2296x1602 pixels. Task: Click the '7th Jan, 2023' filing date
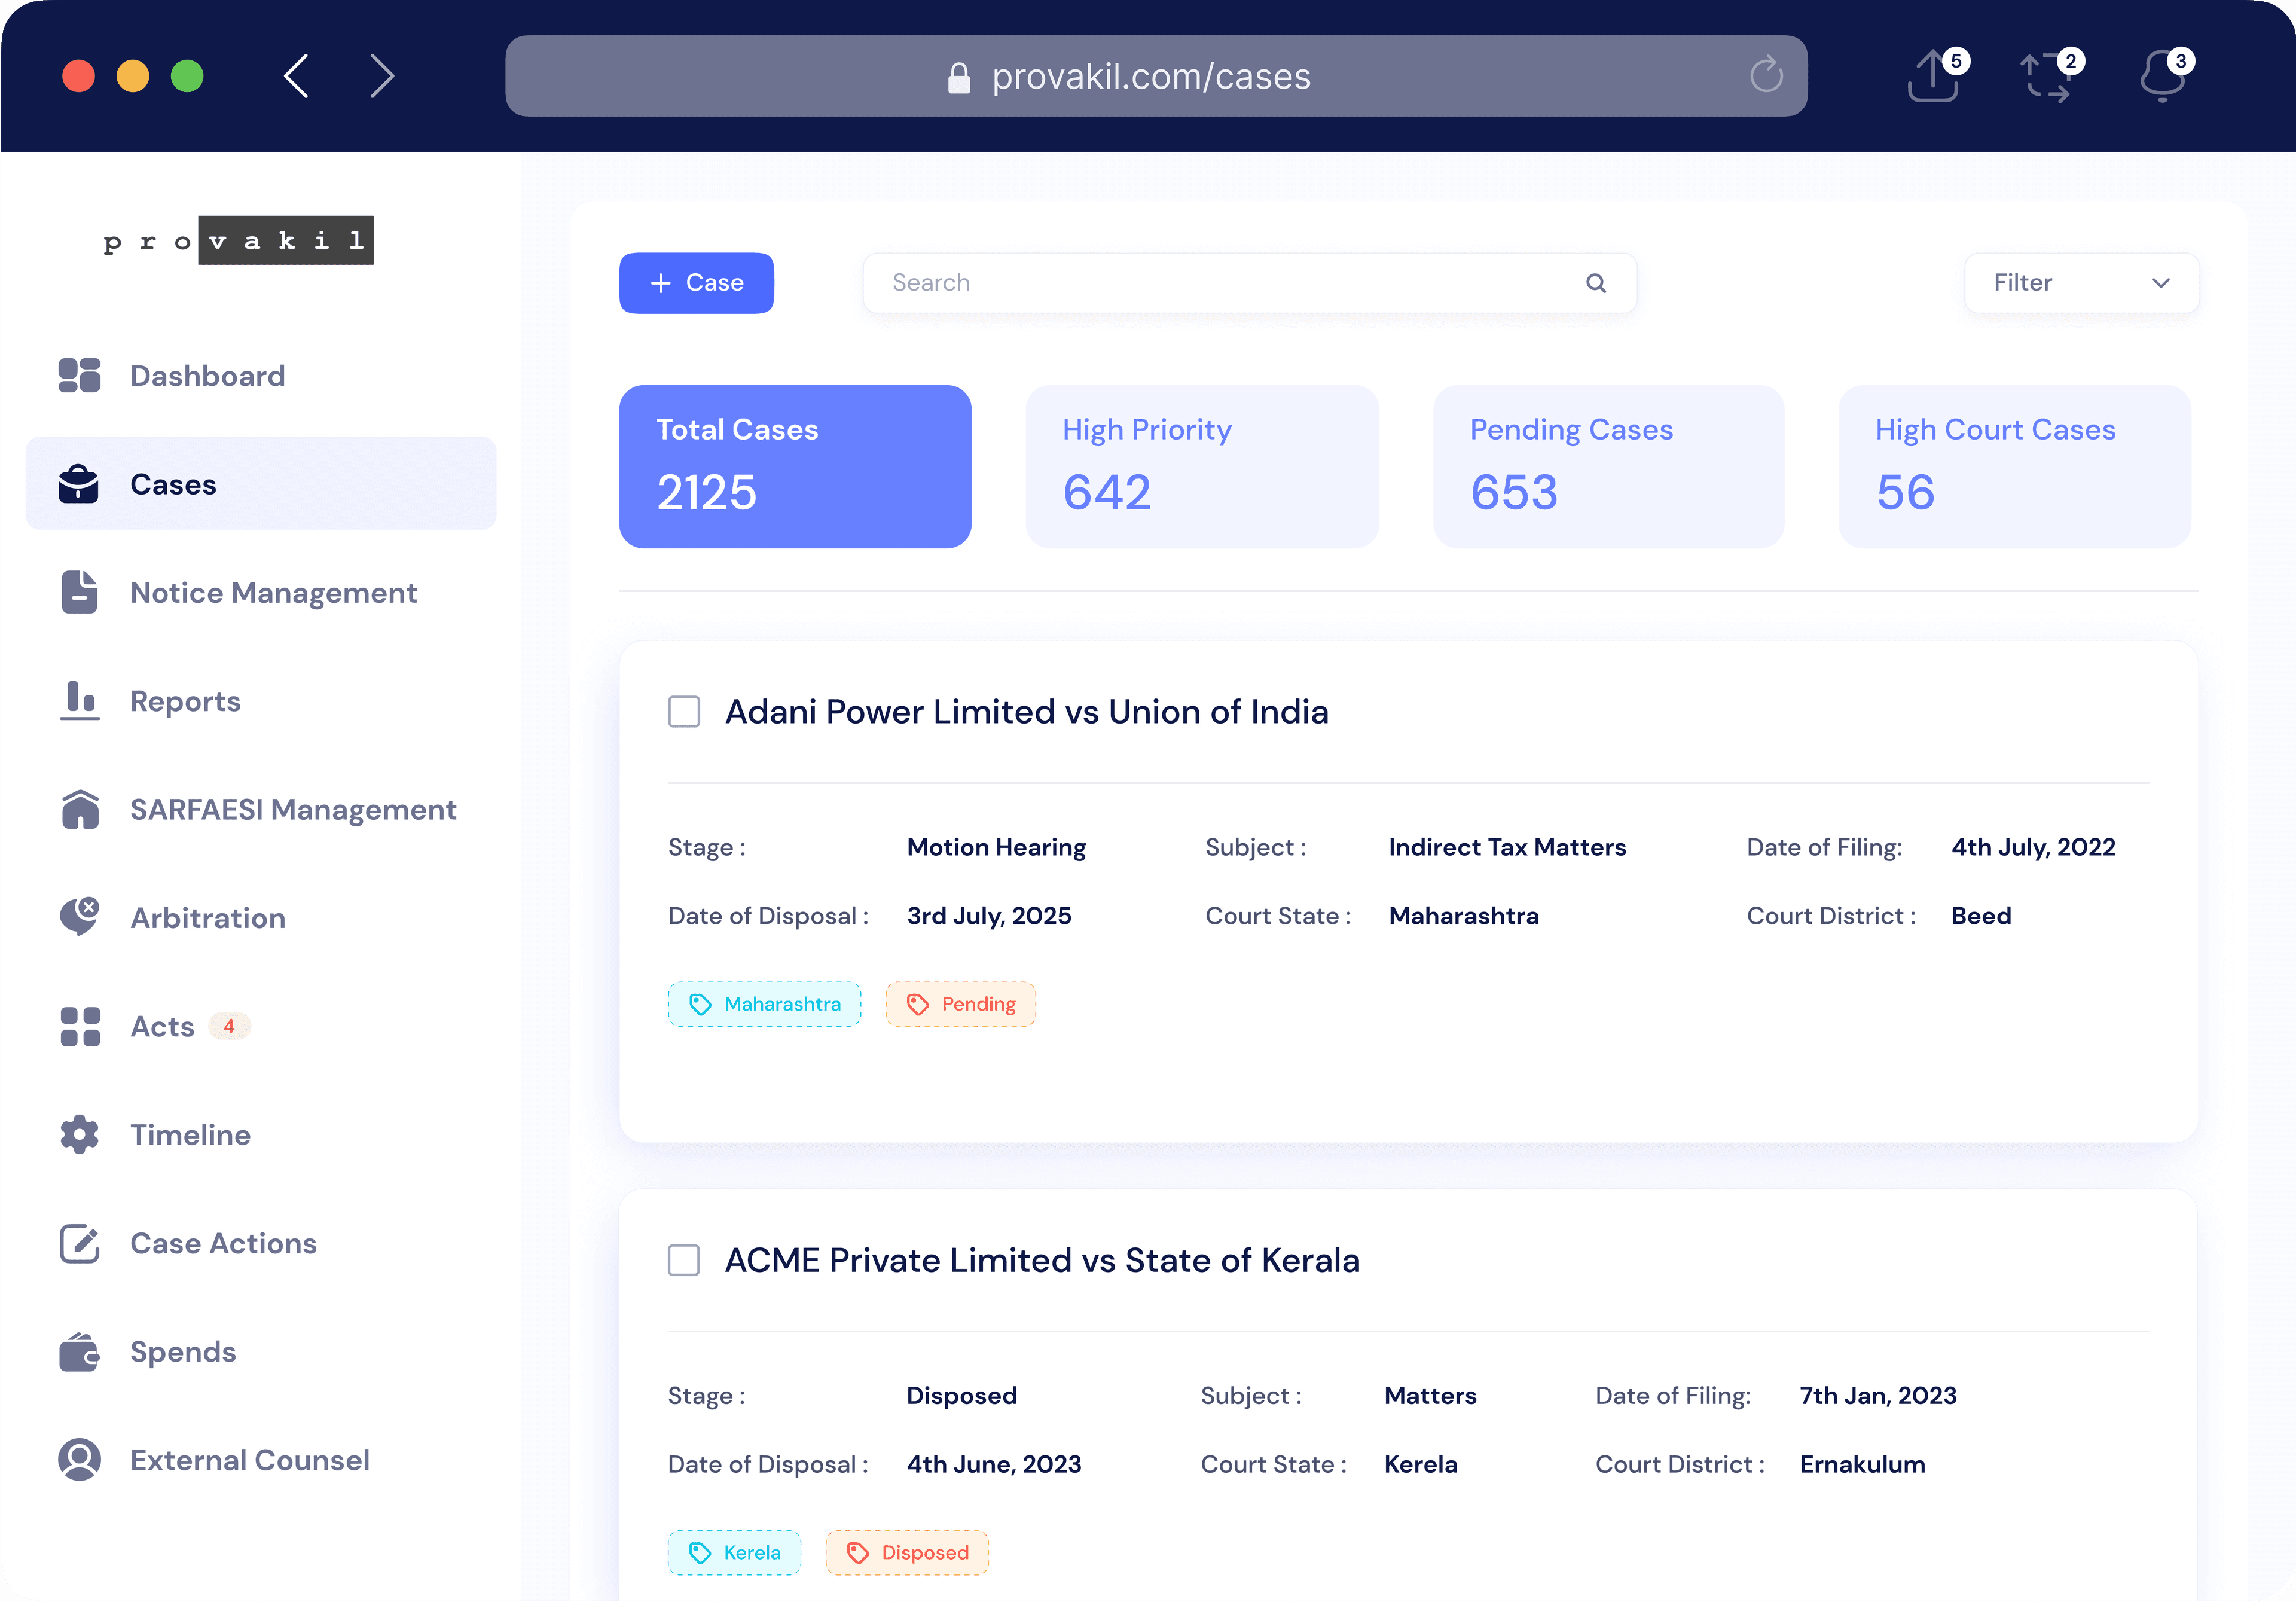[1878, 1396]
